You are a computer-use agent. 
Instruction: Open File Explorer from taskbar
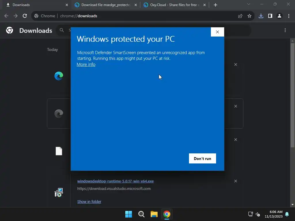pyautogui.click(x=154, y=214)
